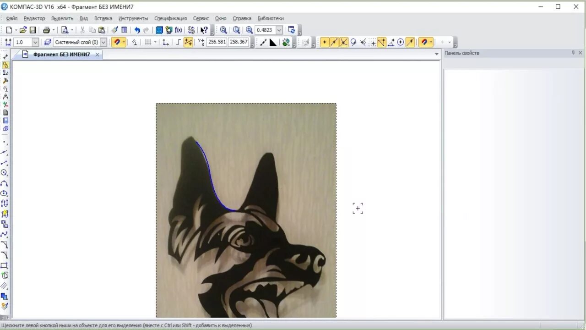Open the Выделить menu
Viewport: 586px width, 330px height.
62,18
